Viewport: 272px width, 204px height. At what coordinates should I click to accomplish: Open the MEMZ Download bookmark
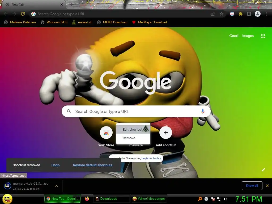pyautogui.click(x=112, y=22)
